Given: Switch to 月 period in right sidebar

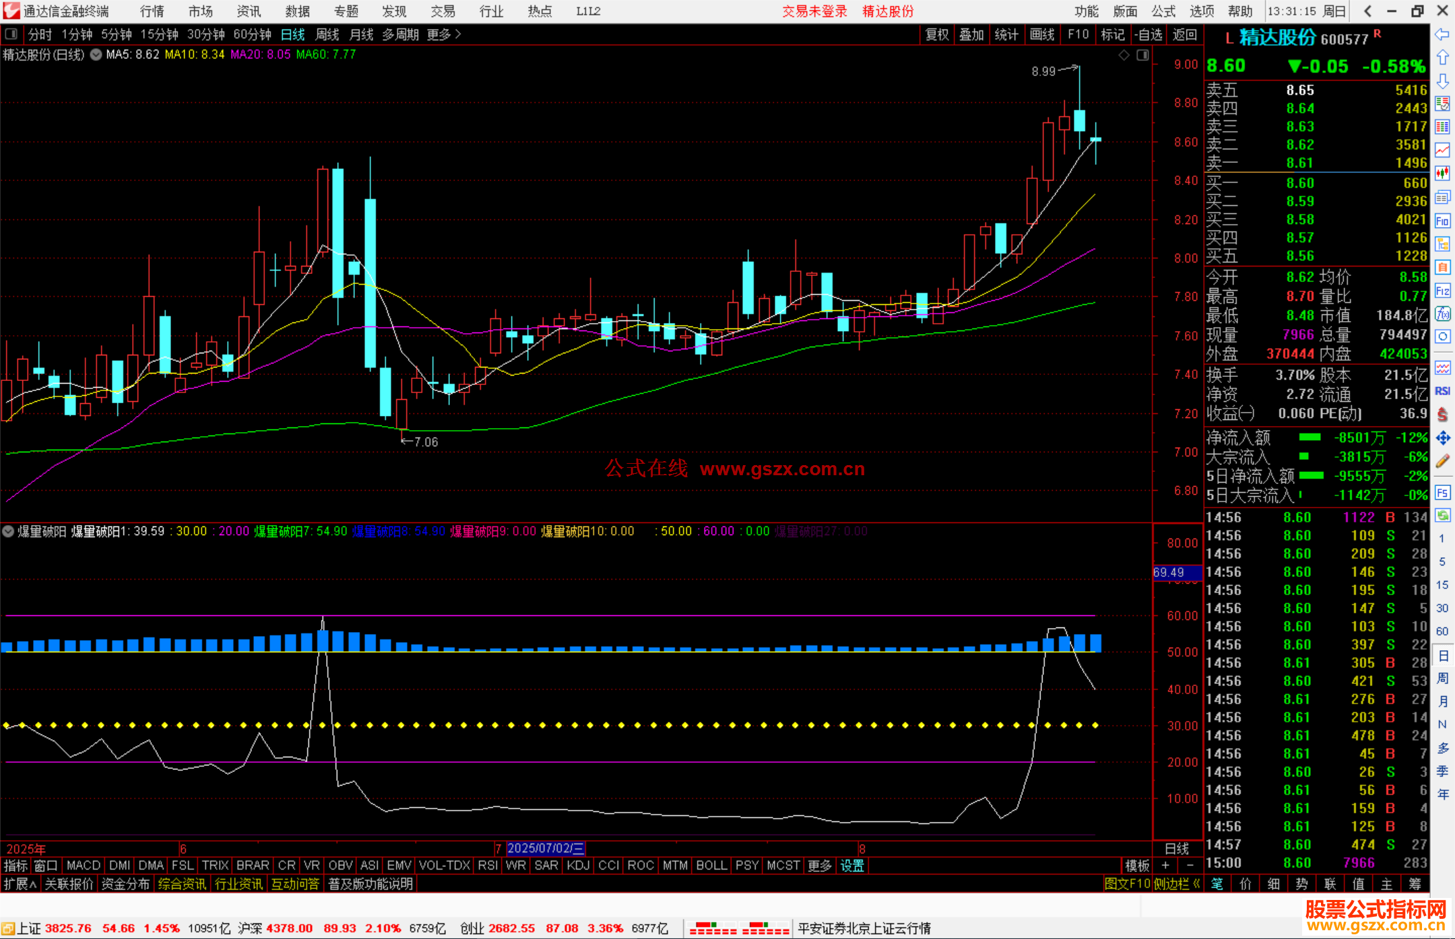Looking at the screenshot, I should tap(1442, 701).
